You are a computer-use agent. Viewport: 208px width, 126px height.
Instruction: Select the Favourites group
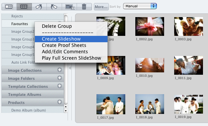click(x=18, y=24)
